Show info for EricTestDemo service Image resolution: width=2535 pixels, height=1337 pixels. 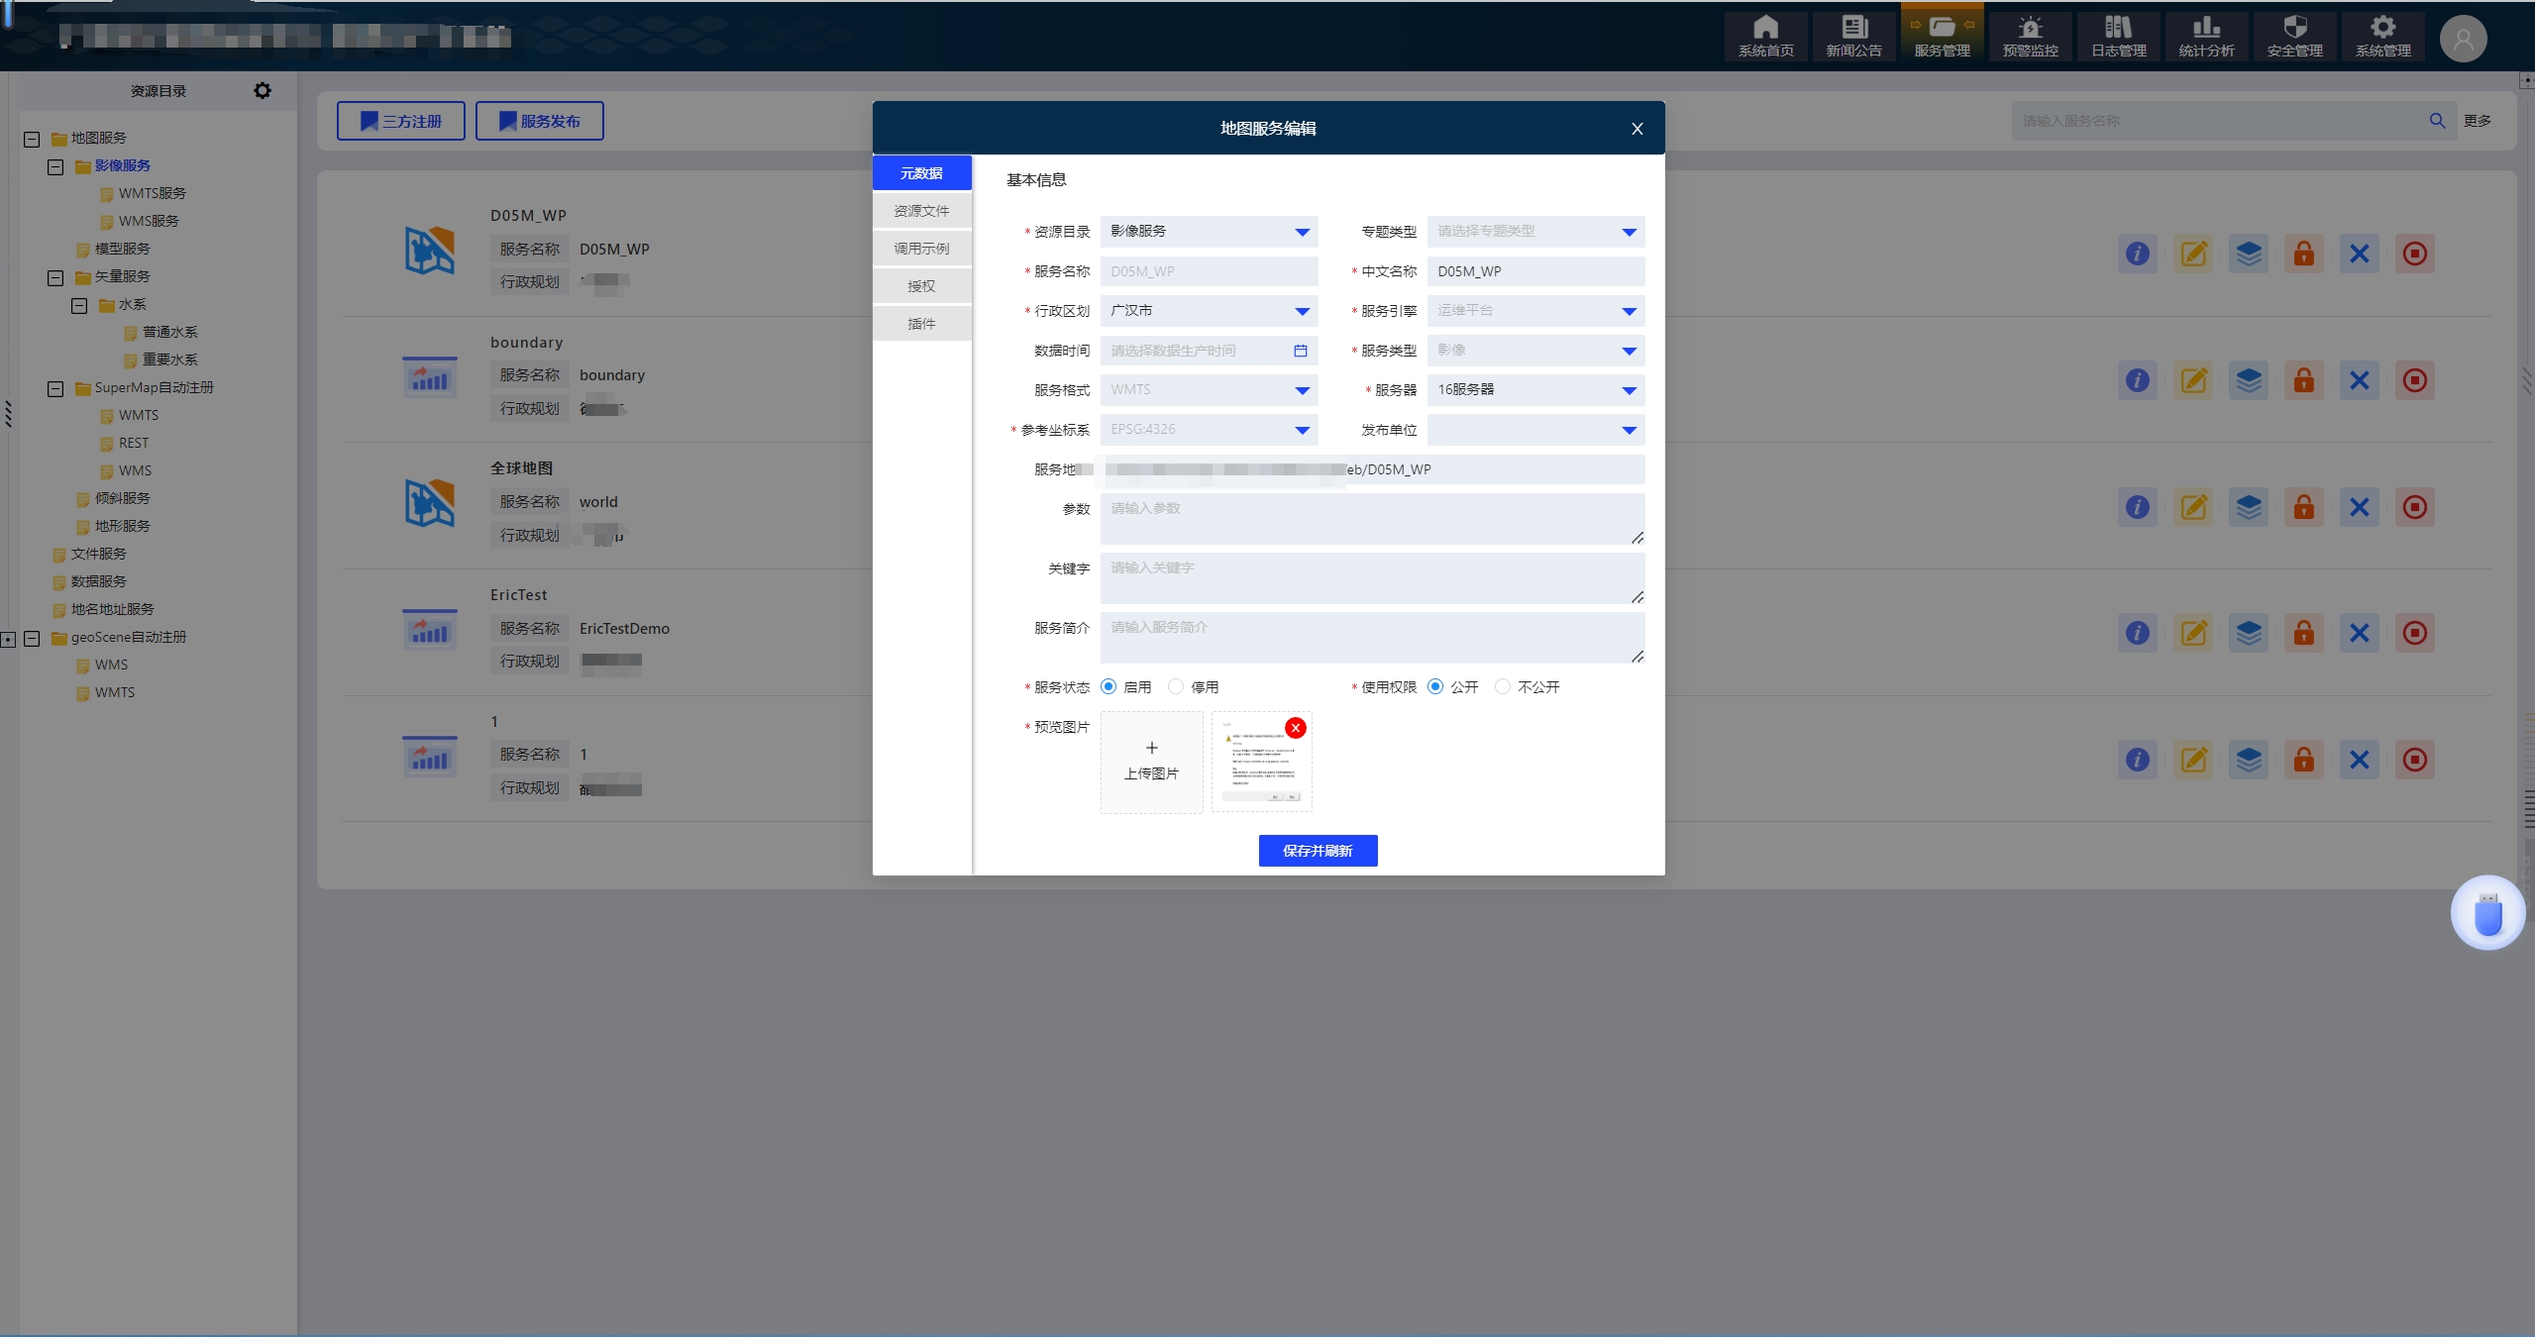[x=2138, y=633]
